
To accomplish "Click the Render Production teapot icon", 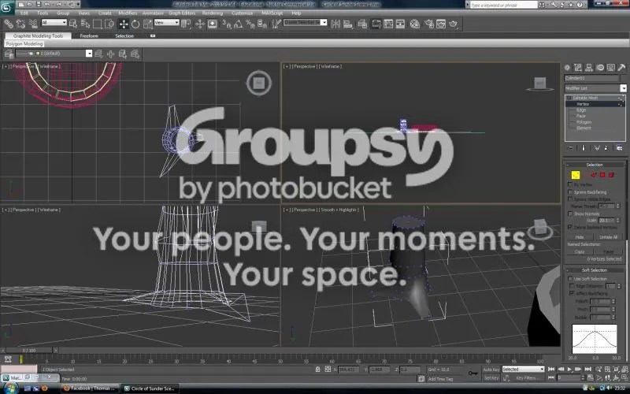I will (454, 24).
